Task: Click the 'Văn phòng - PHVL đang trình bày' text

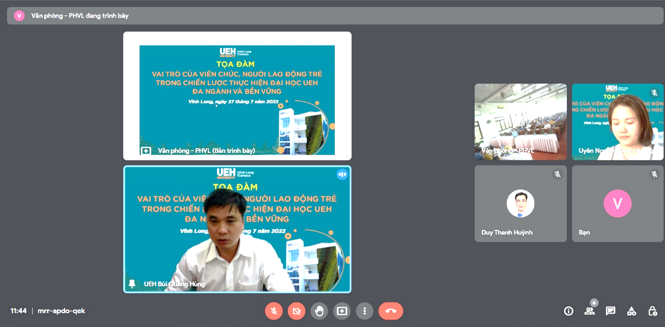Action: (80, 16)
